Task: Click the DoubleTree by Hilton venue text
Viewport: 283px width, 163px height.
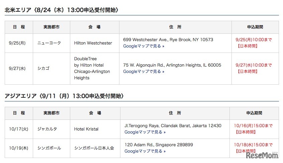Action: point(92,68)
